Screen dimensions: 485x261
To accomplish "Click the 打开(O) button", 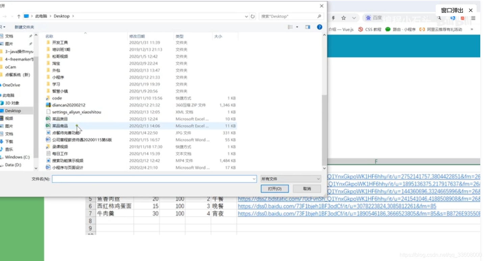I will [x=275, y=189].
